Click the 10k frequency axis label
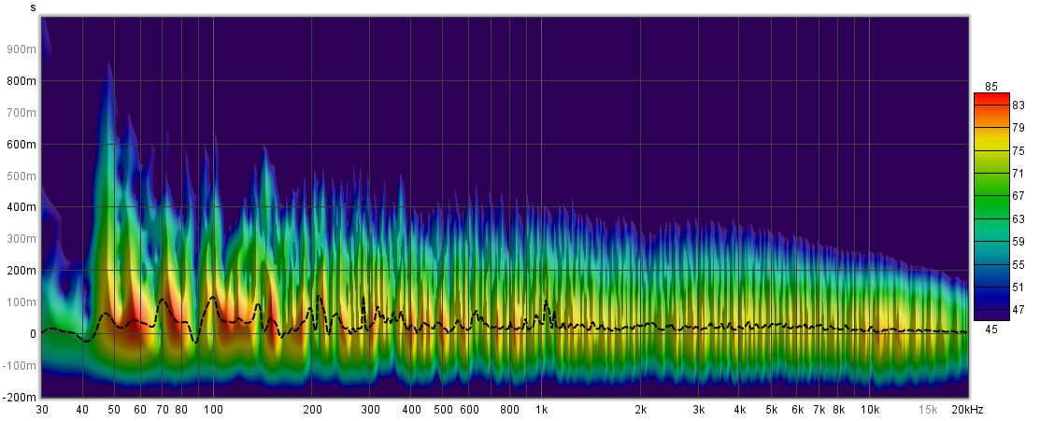 pos(869,410)
